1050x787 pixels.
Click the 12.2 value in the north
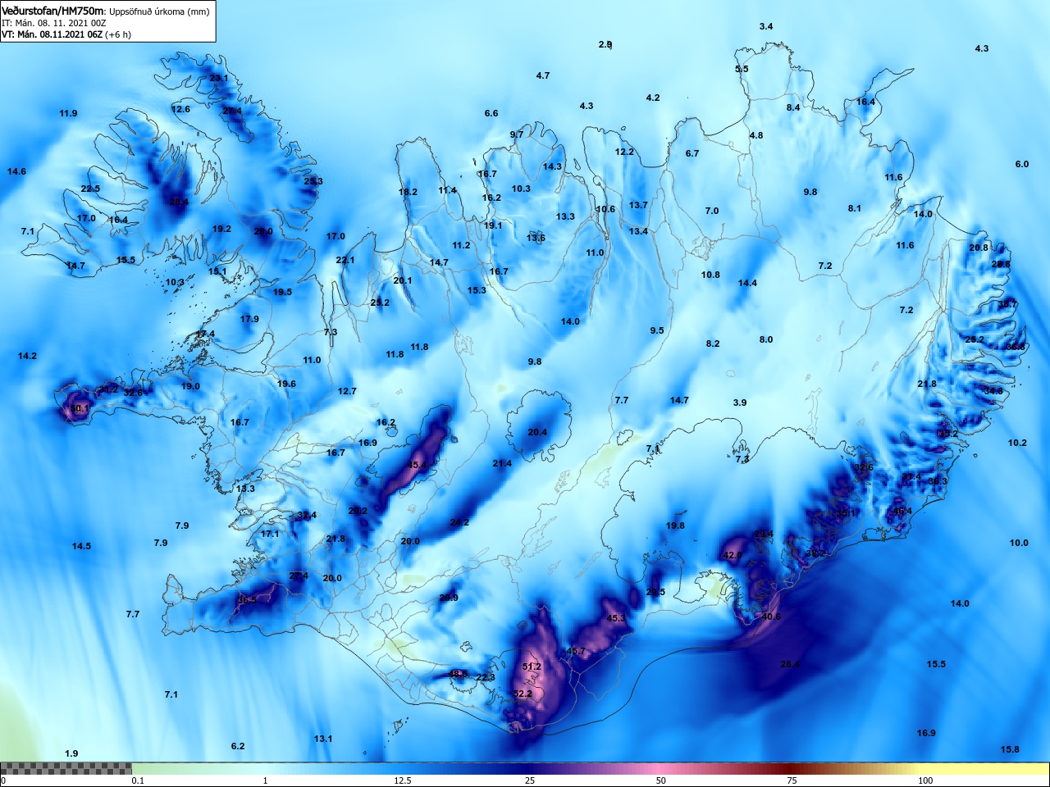click(x=624, y=152)
